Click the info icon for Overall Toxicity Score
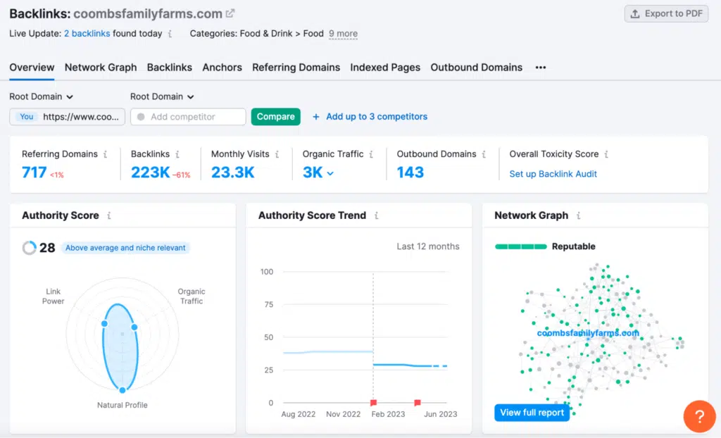The width and height of the screenshot is (721, 438). pos(607,154)
